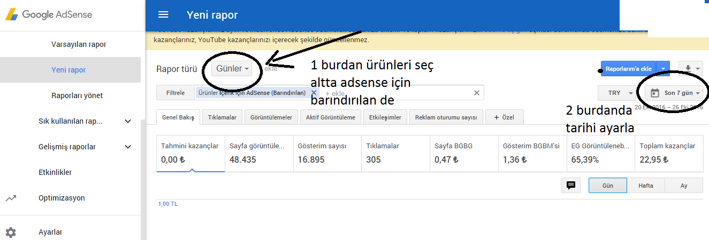Clear all filters with the X
This screenshot has width=709, height=240.
[x=477, y=93]
